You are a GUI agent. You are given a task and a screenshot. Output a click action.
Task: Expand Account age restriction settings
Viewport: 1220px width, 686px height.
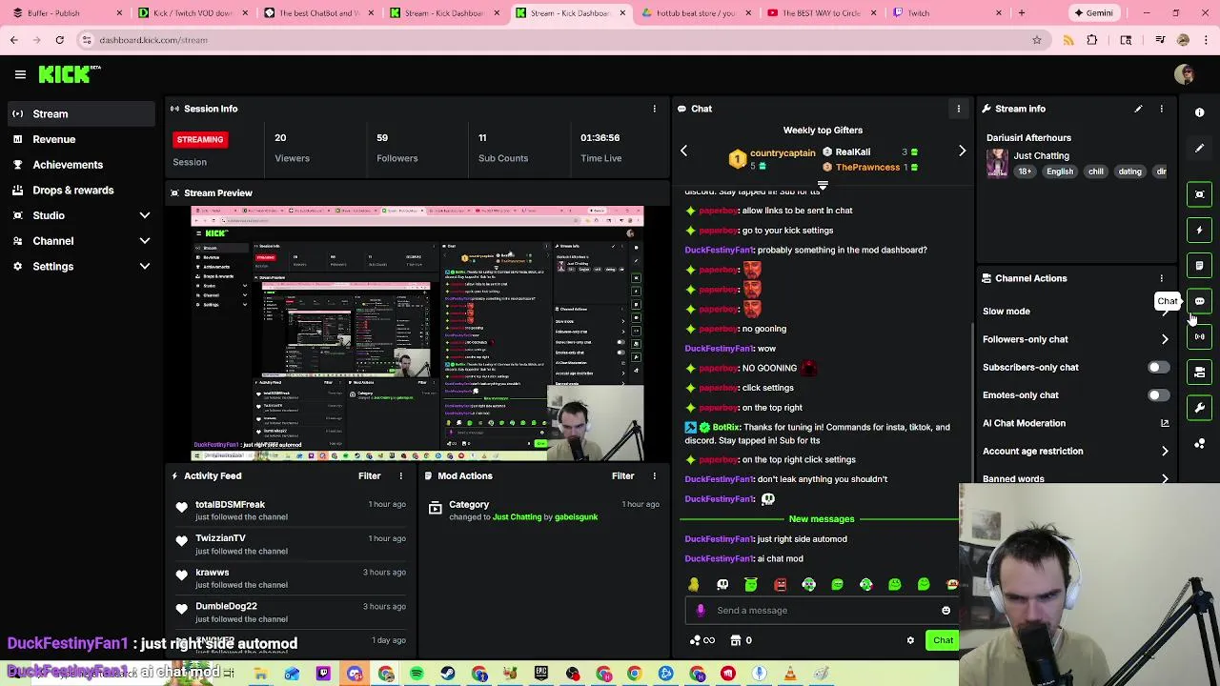pyautogui.click(x=1165, y=452)
